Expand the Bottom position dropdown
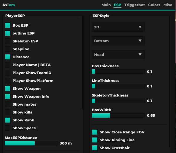 pos(118,41)
